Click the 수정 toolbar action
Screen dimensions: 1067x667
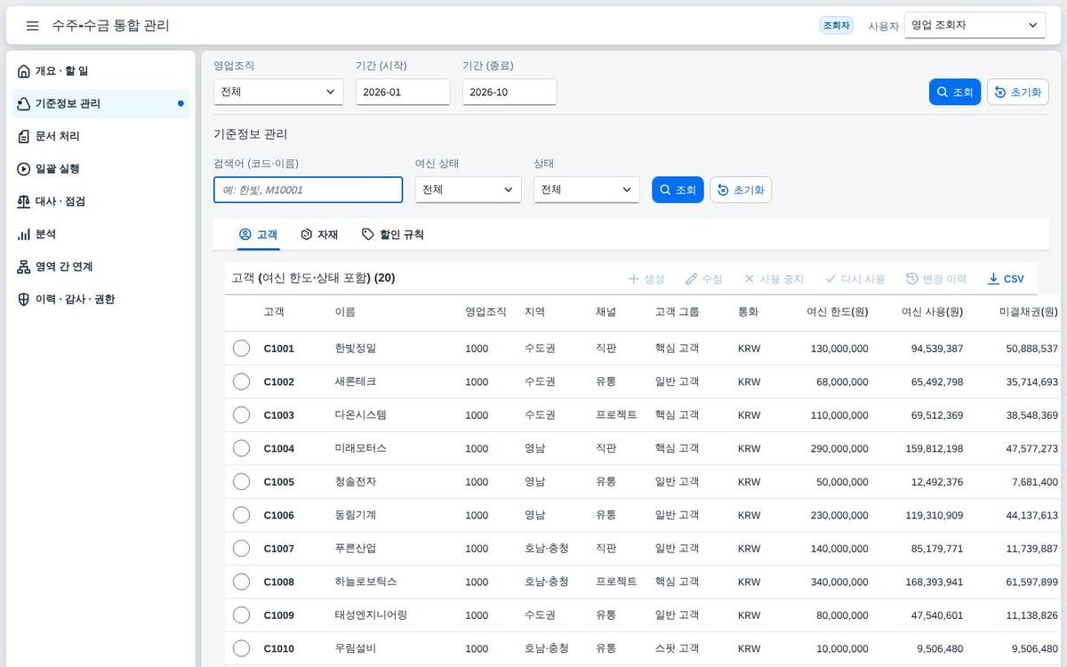[703, 278]
